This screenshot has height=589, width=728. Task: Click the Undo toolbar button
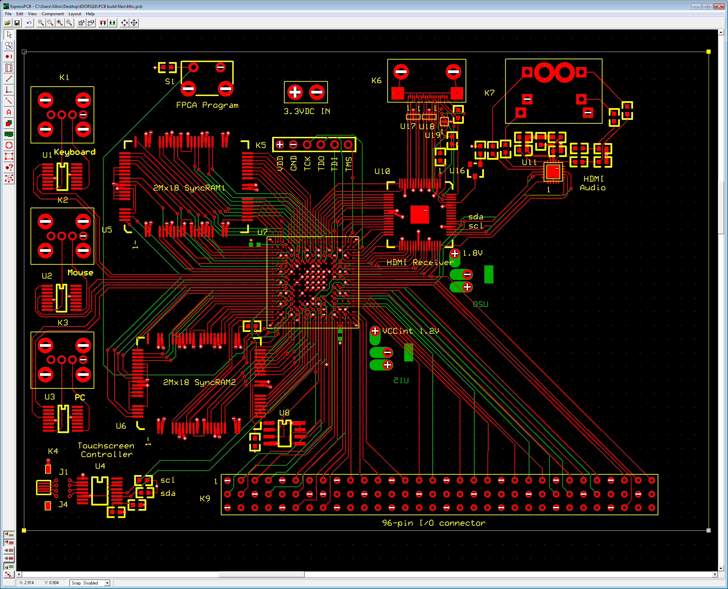click(x=29, y=23)
